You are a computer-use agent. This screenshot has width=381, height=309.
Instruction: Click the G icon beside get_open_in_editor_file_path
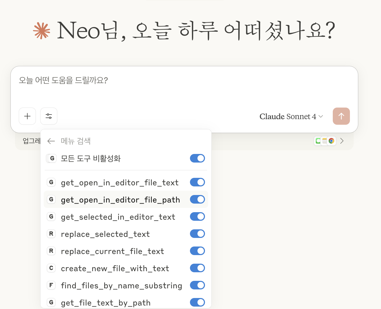(x=51, y=200)
